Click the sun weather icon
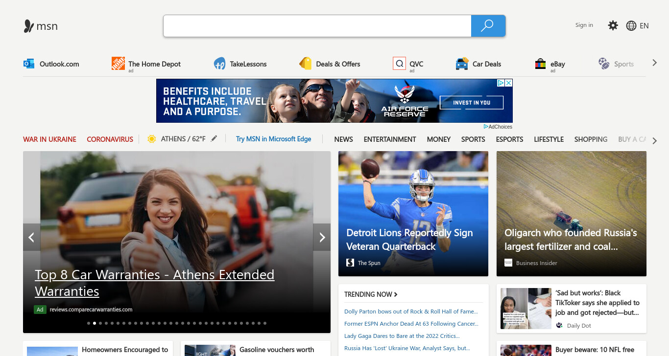The height and width of the screenshot is (356, 669). click(152, 139)
